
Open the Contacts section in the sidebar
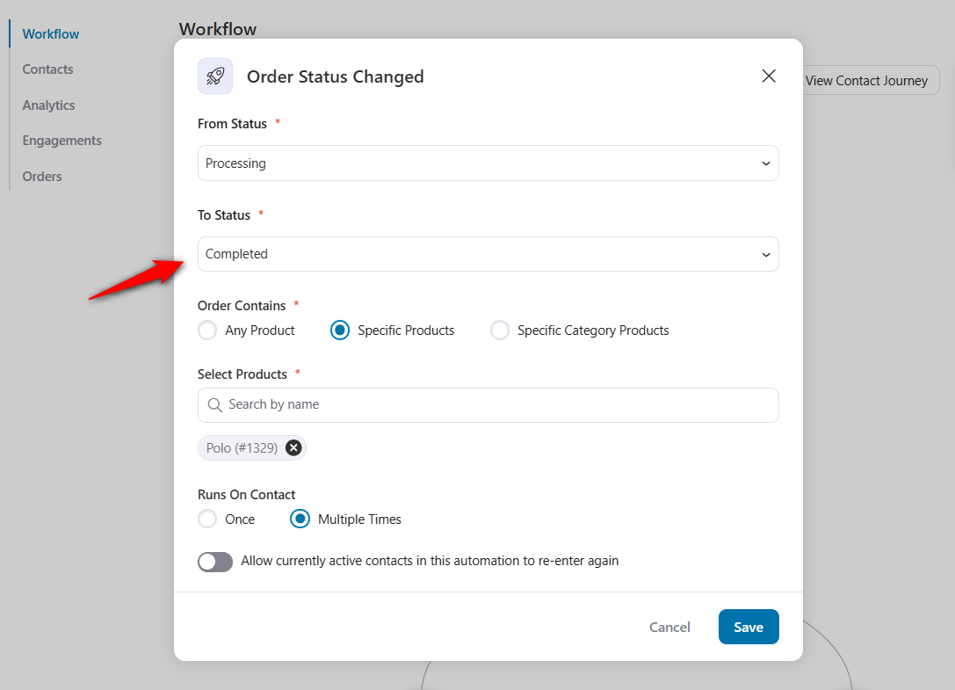[47, 69]
